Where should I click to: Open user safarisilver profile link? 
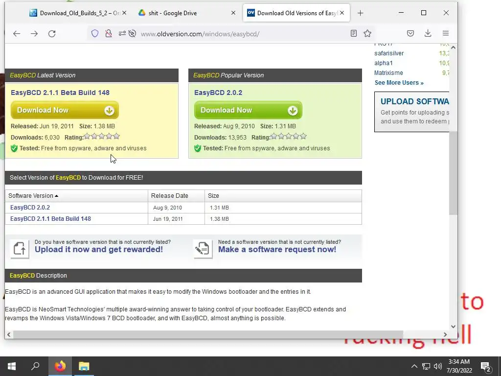coord(389,53)
